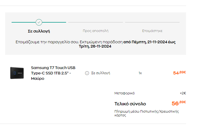Select the Προς αποστολή progress step

[95, 31]
